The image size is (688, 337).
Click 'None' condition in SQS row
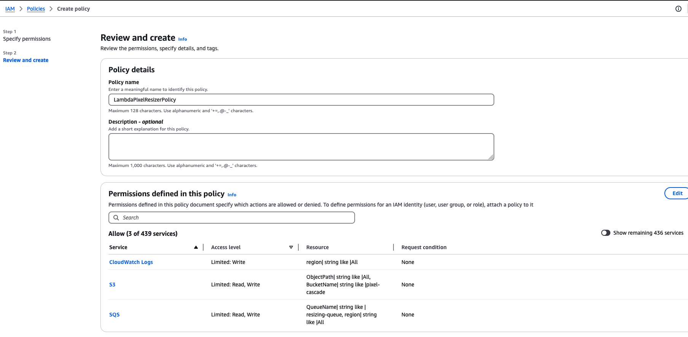pyautogui.click(x=408, y=315)
